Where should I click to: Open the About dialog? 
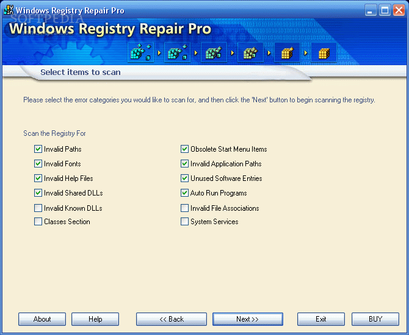coord(42,319)
